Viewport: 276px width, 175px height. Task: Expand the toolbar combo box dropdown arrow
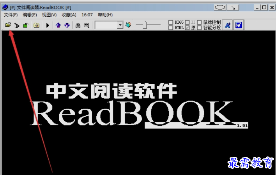click(120, 25)
